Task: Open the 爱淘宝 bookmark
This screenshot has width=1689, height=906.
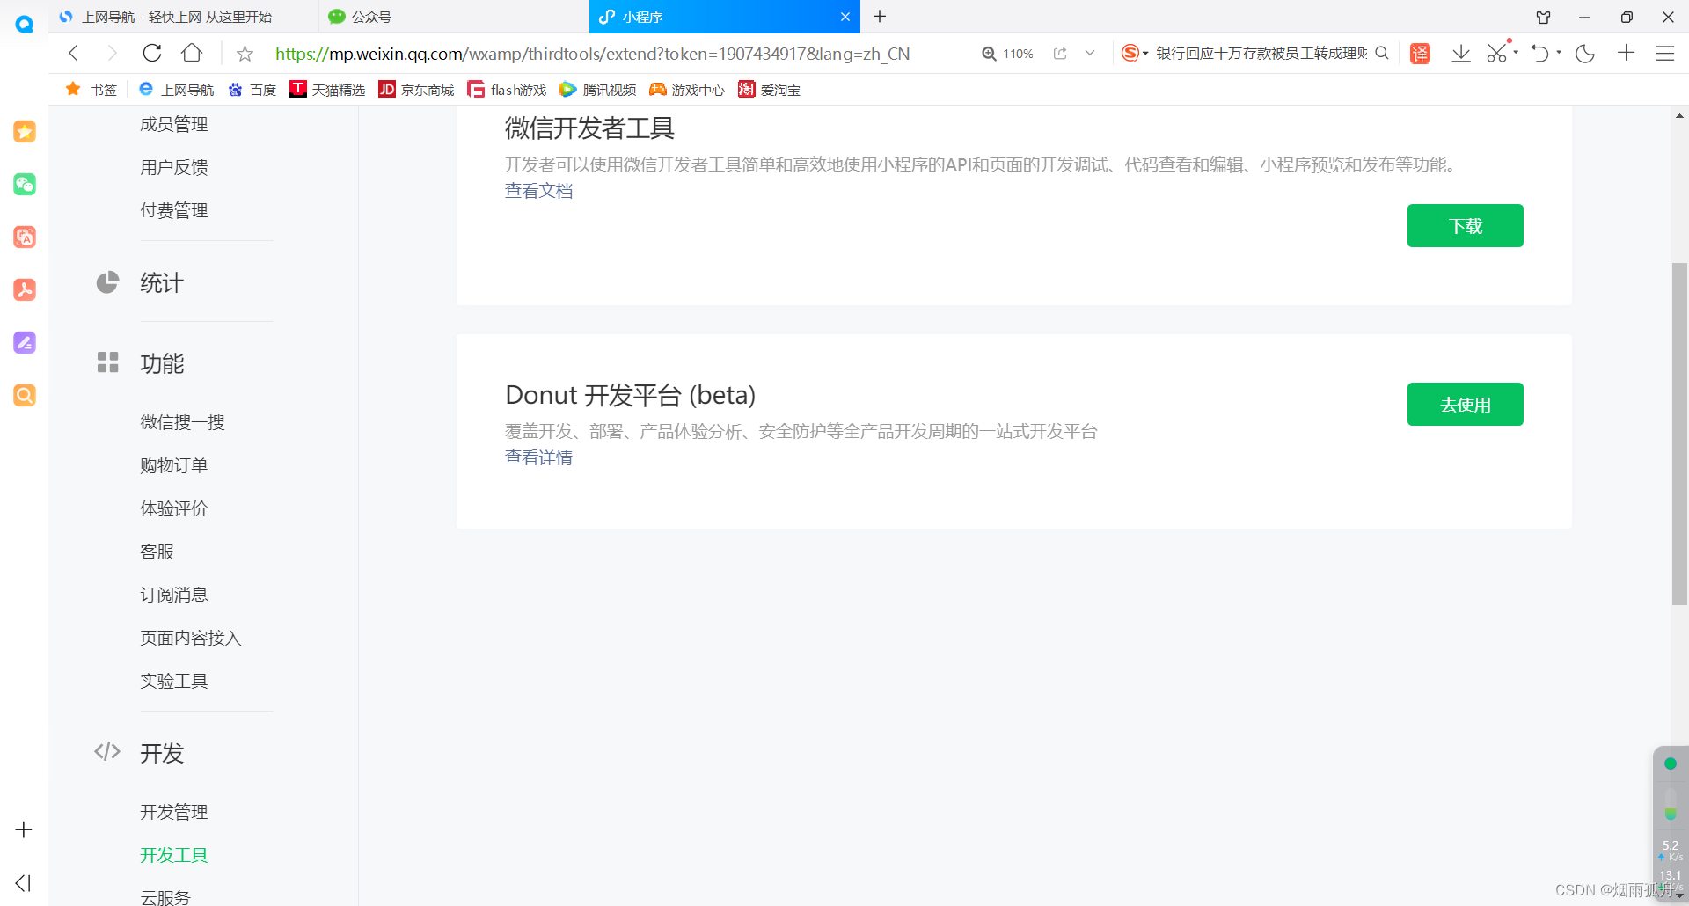Action: tap(769, 90)
